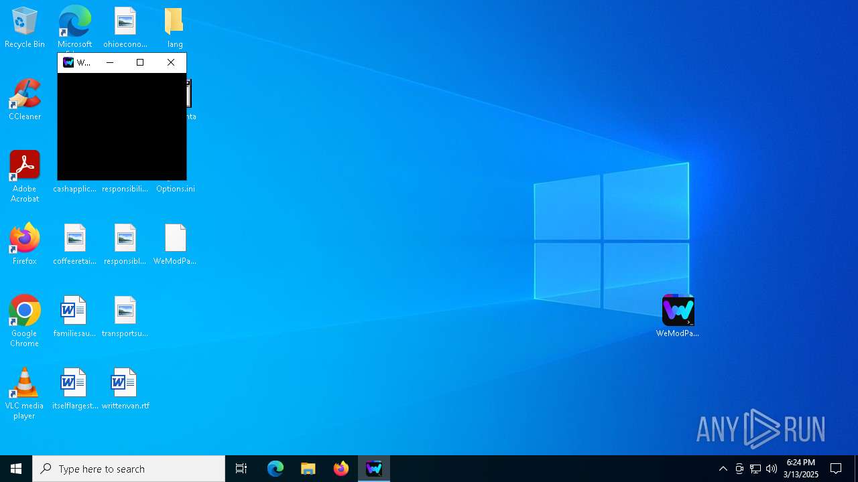Image resolution: width=858 pixels, height=482 pixels.
Task: Open the itselflargest Word document
Action: tap(74, 388)
